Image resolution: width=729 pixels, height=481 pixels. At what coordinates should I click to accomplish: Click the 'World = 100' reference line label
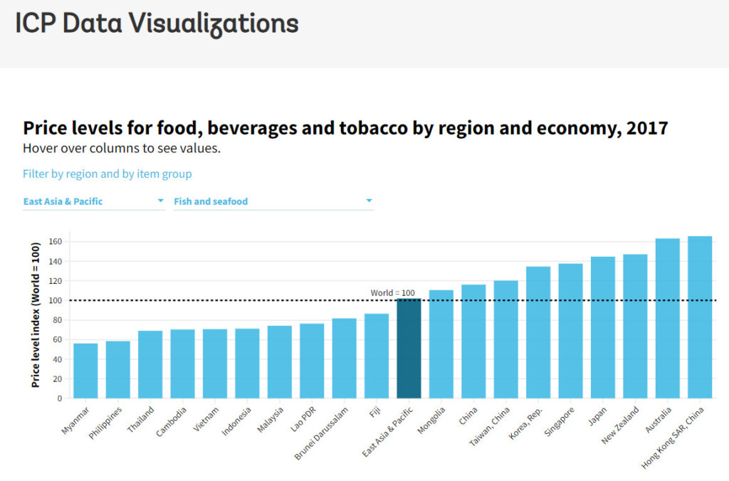(392, 292)
